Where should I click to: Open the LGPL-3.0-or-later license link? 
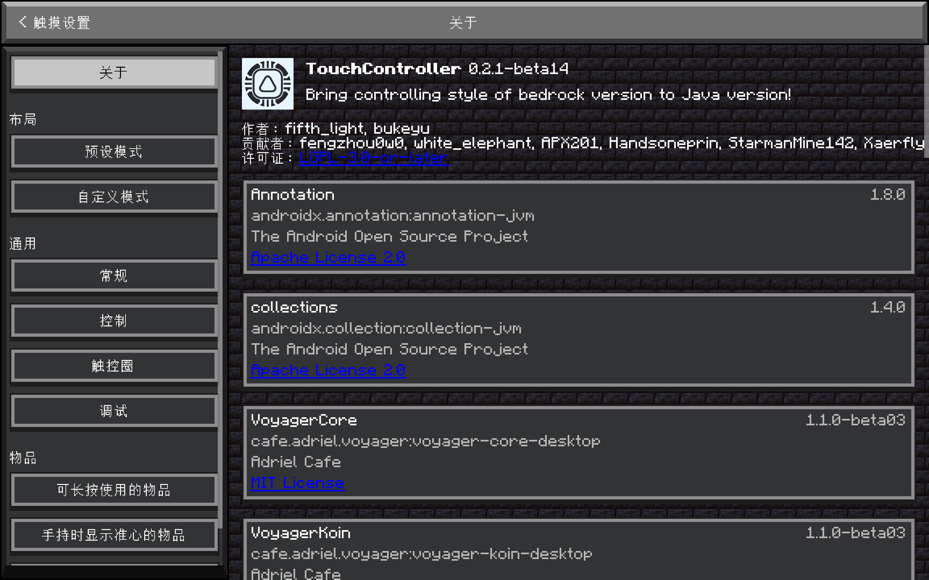coord(374,158)
